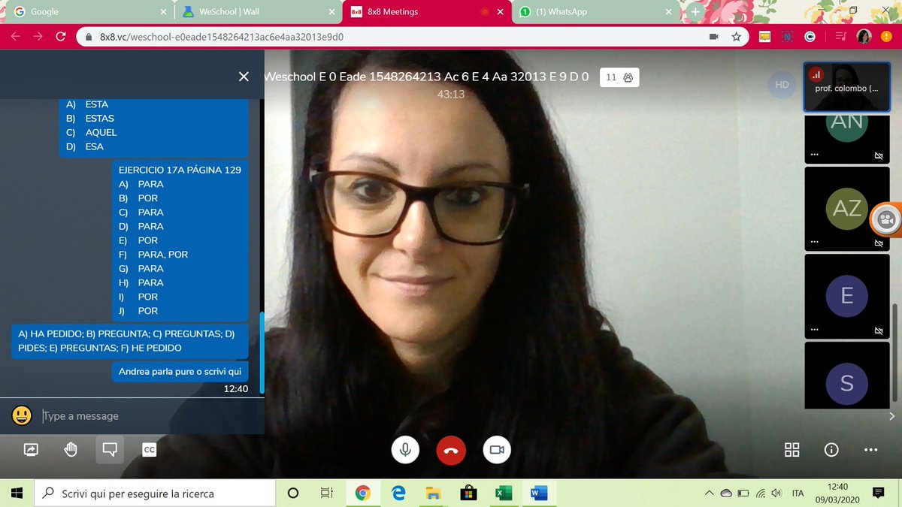Viewport: 902px width, 507px height.
Task: Open the Chrome profile avatar
Action: (864, 36)
